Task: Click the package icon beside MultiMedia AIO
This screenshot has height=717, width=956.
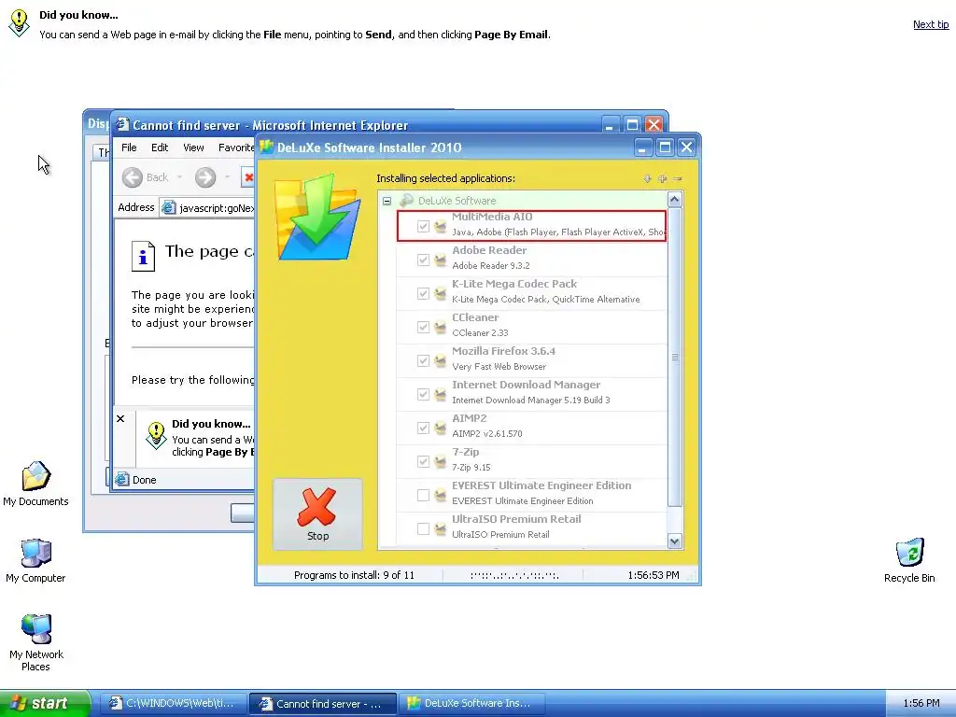Action: [441, 226]
